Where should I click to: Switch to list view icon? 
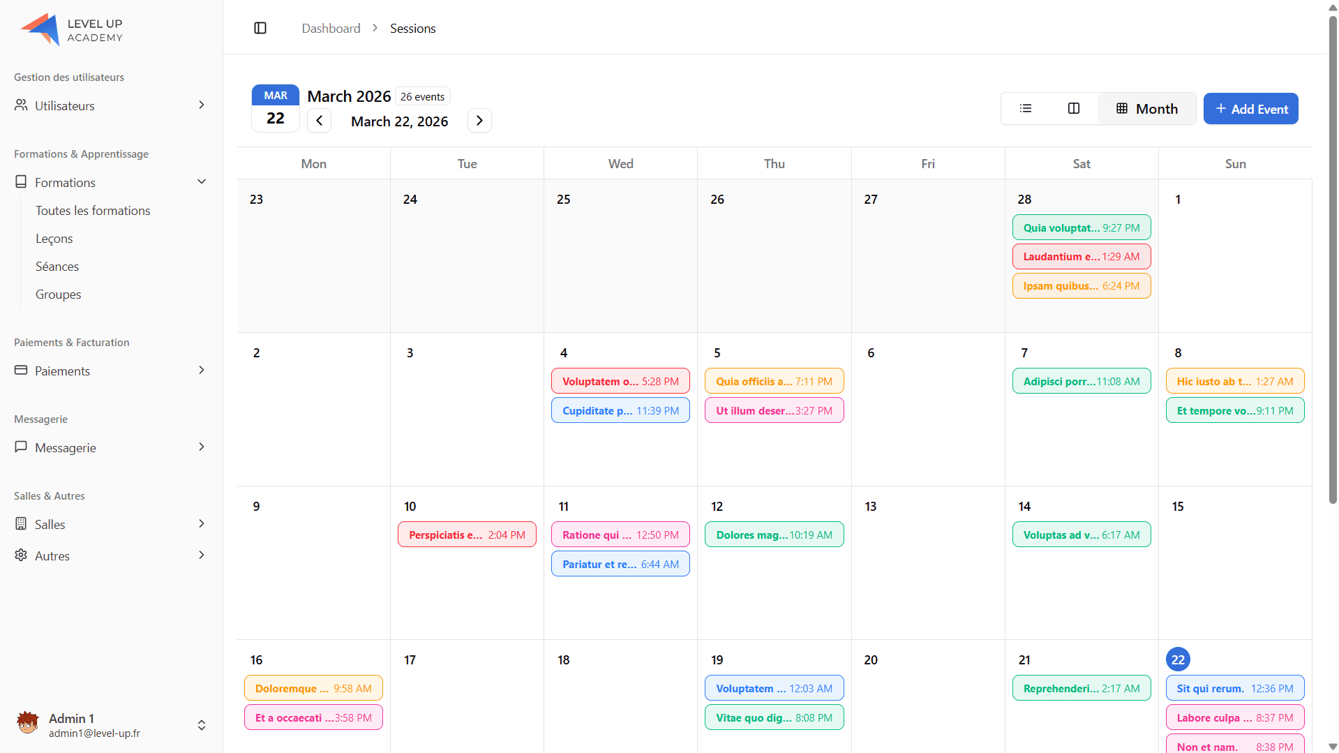tap(1025, 108)
